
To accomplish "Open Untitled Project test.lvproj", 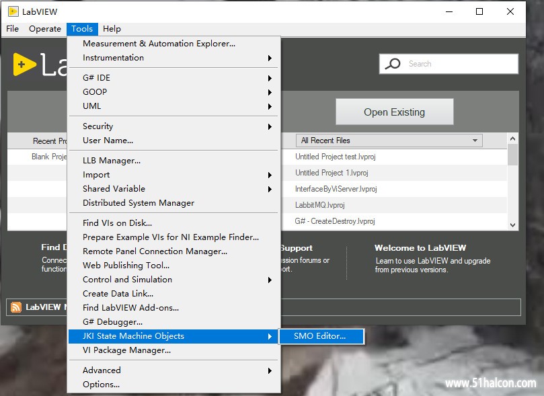I will pos(336,157).
